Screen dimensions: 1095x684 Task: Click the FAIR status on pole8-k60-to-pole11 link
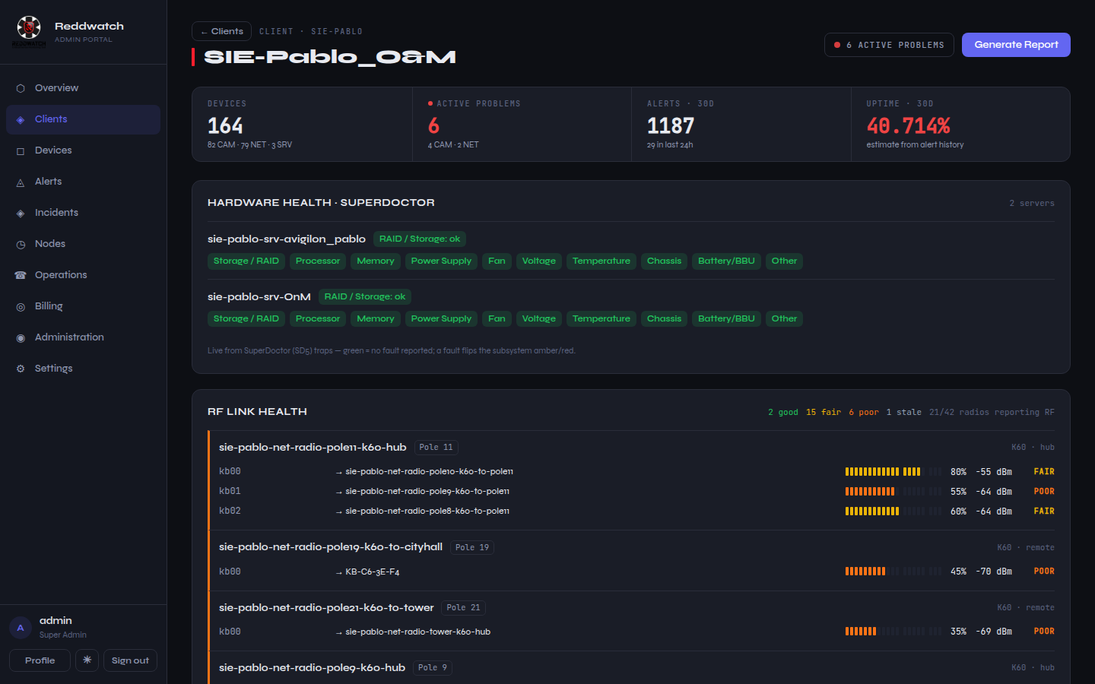[x=1044, y=511]
